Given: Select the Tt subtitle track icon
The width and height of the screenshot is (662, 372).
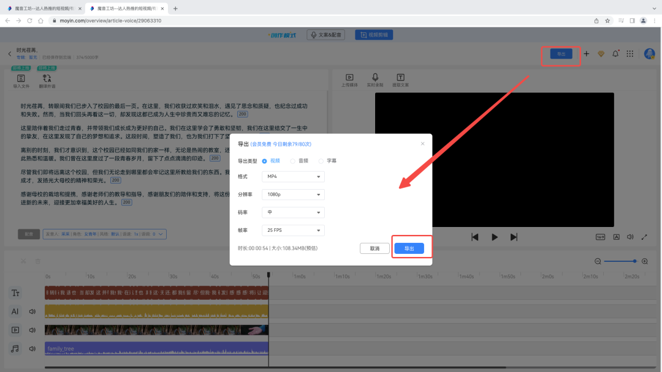Looking at the screenshot, I should (x=15, y=293).
